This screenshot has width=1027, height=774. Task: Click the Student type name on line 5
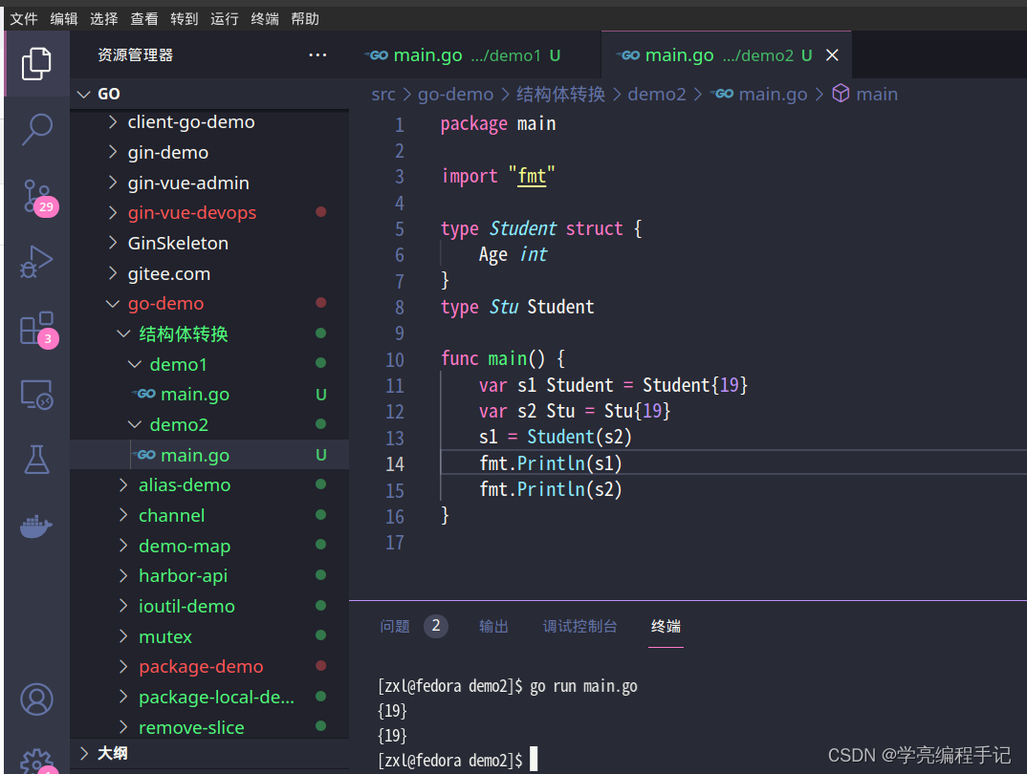click(523, 228)
